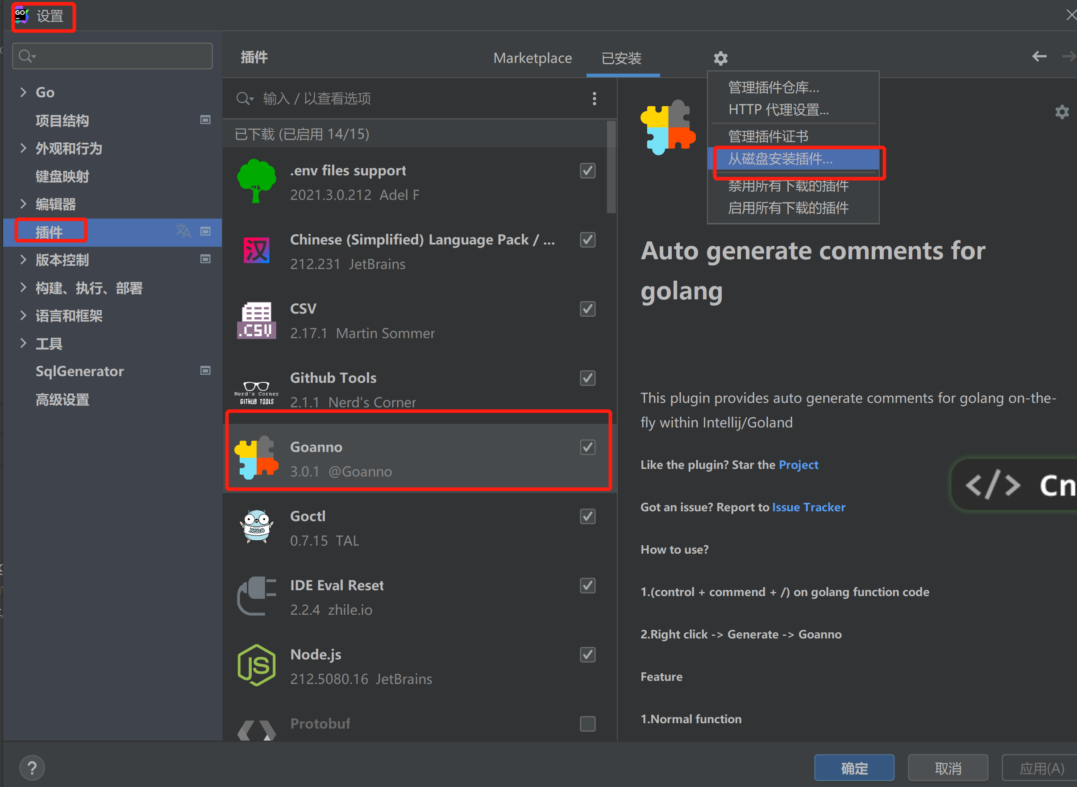Select 高级设置 in settings tree
Screen dimensions: 1077x787
(x=62, y=399)
